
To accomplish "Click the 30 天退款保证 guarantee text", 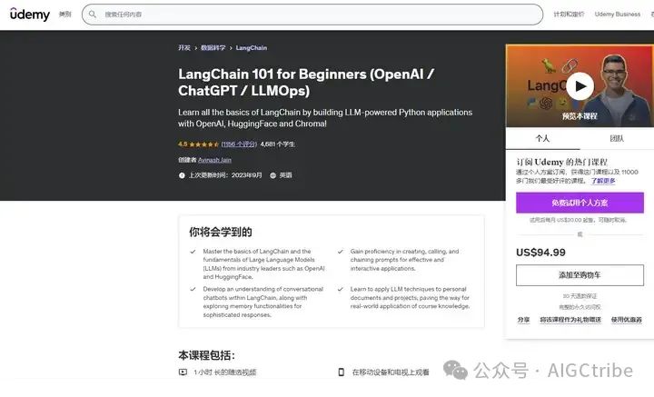I will coord(580,296).
